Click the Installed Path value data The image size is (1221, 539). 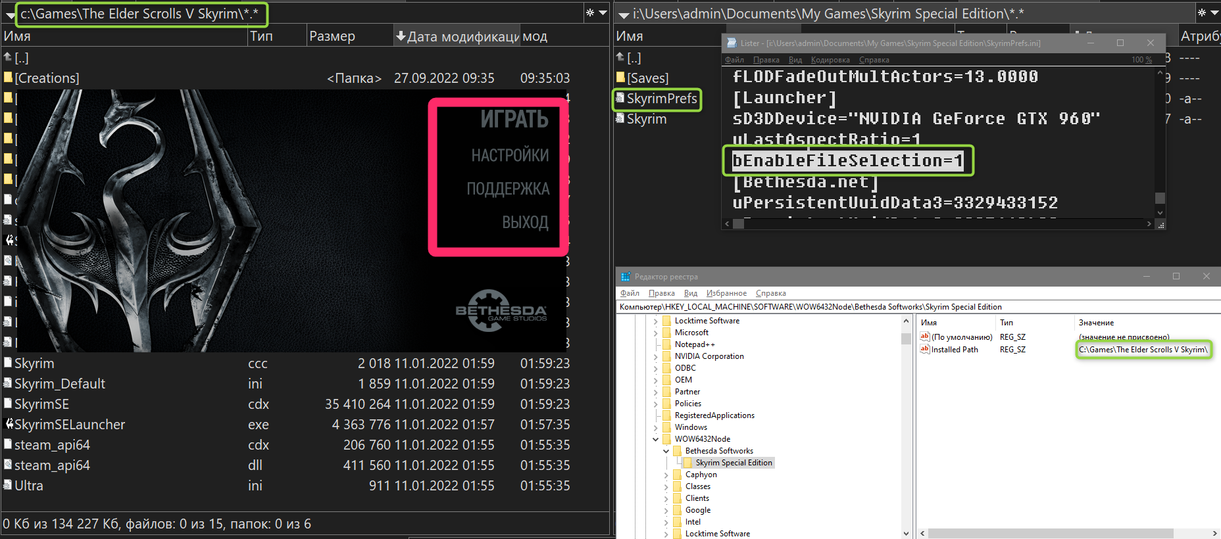click(1143, 350)
